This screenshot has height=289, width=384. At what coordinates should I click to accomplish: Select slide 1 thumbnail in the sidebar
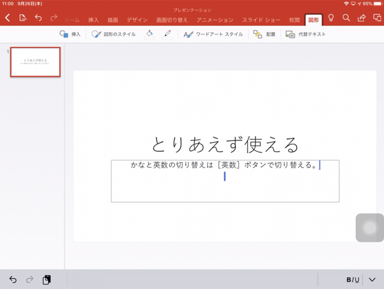point(35,62)
